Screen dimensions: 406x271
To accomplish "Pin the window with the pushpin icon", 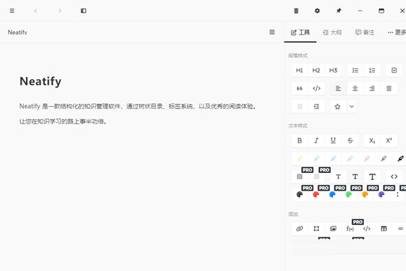I will pyautogui.click(x=339, y=11).
